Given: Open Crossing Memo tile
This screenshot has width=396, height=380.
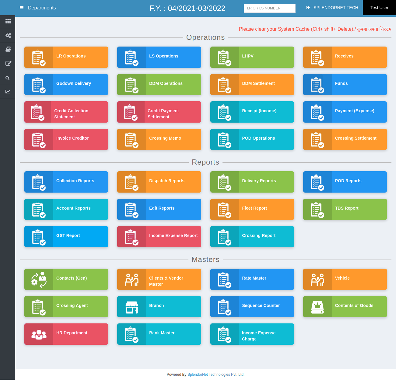Looking at the screenshot, I should pyautogui.click(x=159, y=139).
